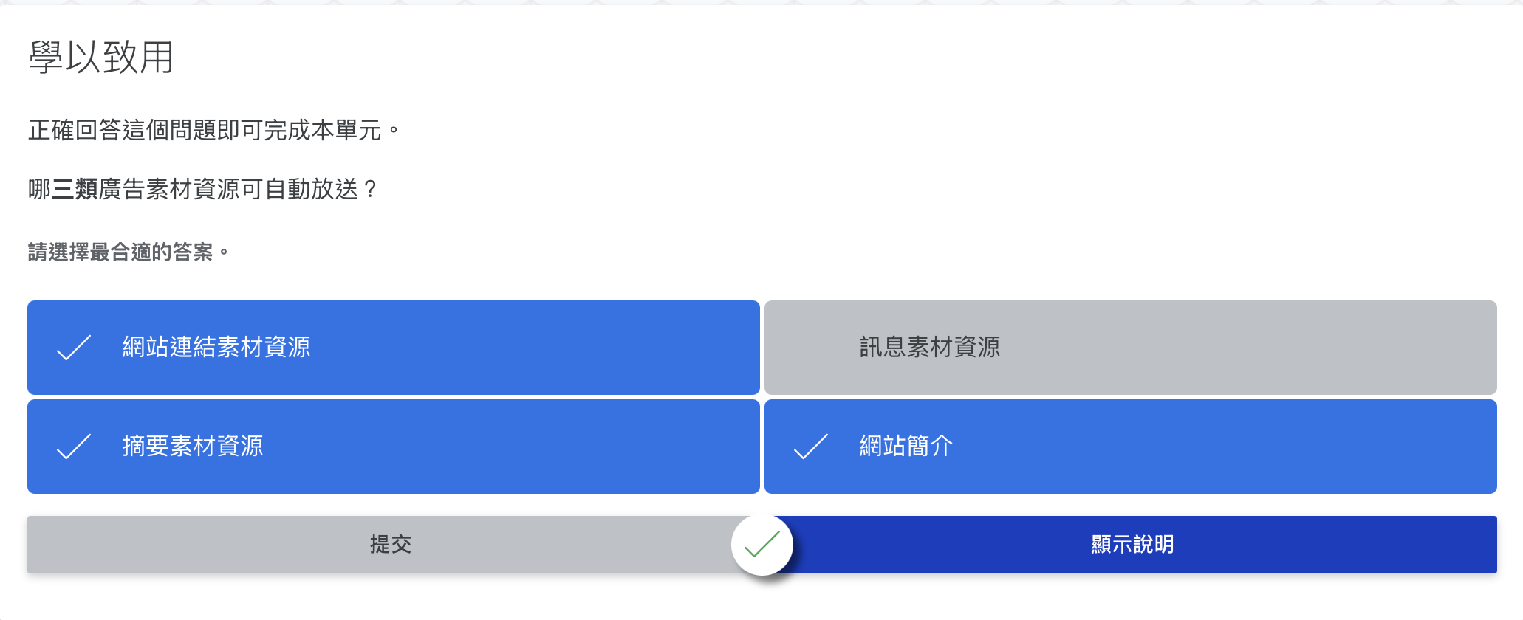Click the empty check area left of 訊息素材資源
This screenshot has width=1523, height=620.
(x=810, y=348)
